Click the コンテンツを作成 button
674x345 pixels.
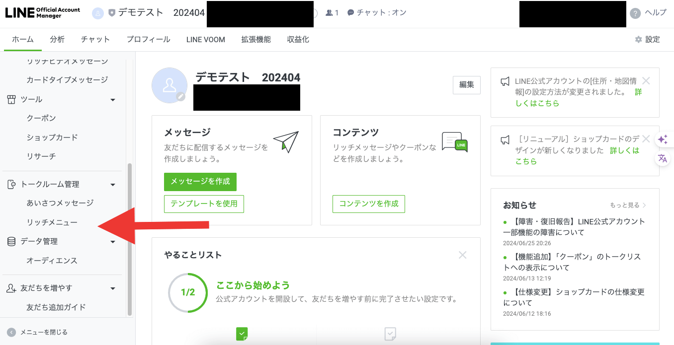[x=369, y=204]
